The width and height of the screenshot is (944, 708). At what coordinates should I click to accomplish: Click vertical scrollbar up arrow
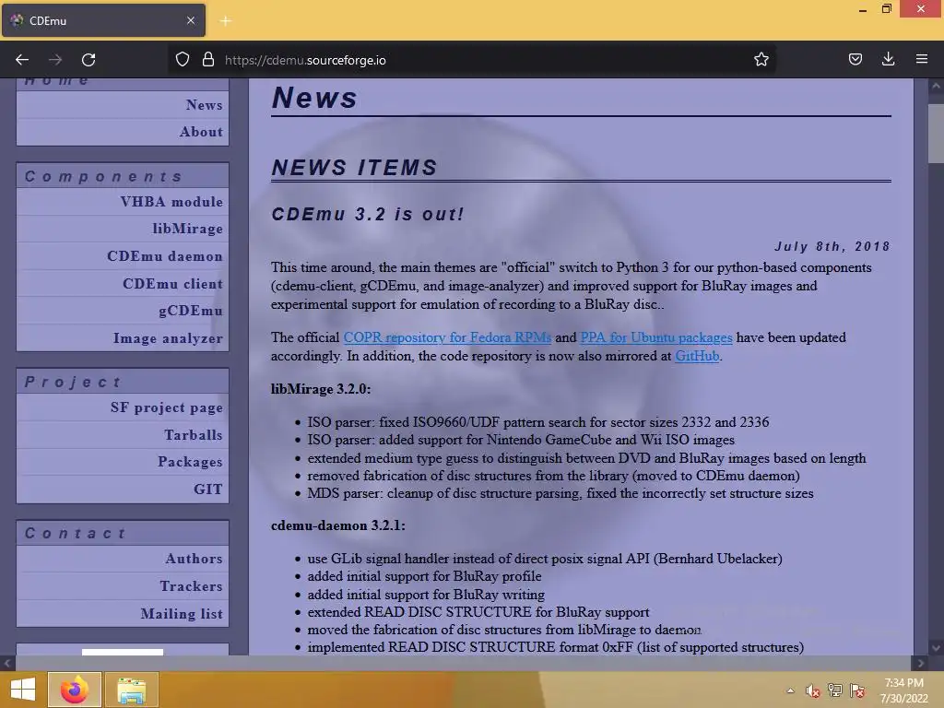936,86
